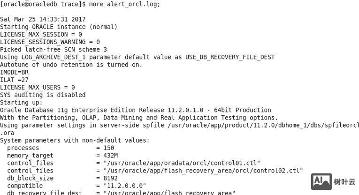359x195 pixels.
Task: Click 'Picked latch-free SCN scheme 3' line
Action: [x=53, y=49]
